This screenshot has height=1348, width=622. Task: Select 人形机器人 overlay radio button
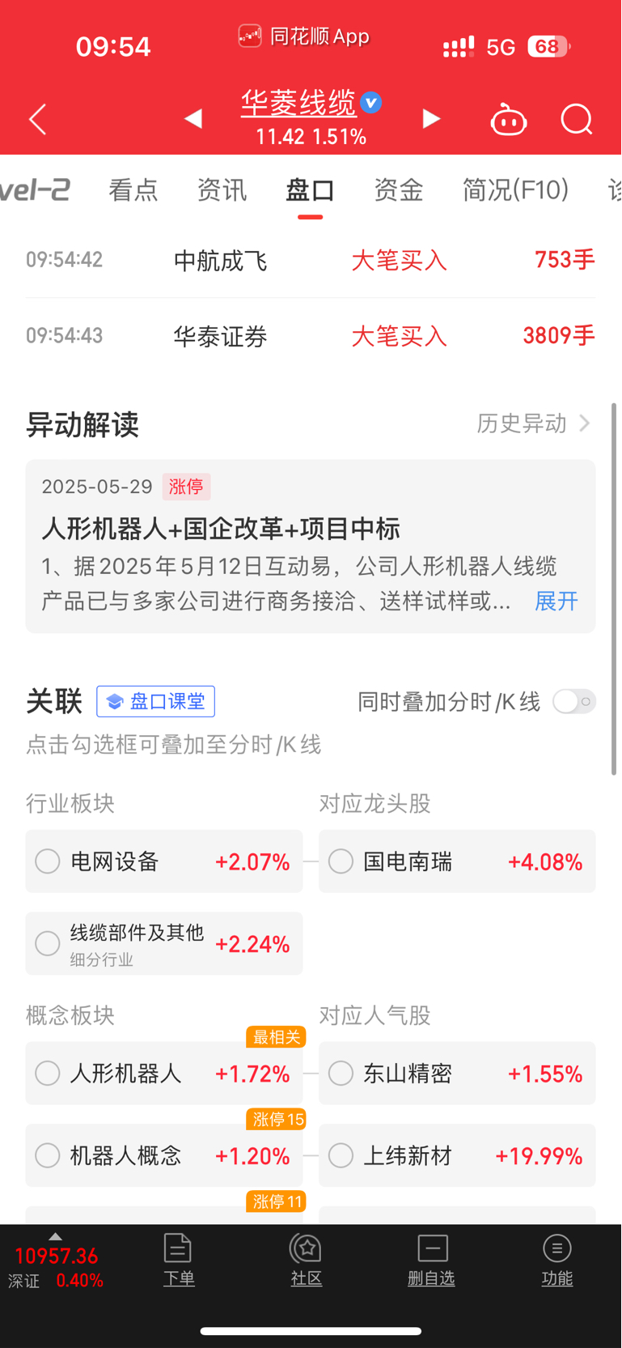point(48,1074)
